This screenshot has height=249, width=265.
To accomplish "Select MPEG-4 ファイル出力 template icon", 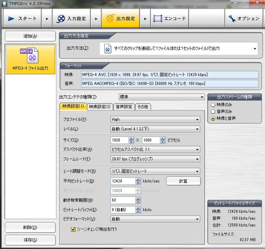I will tap(31, 59).
